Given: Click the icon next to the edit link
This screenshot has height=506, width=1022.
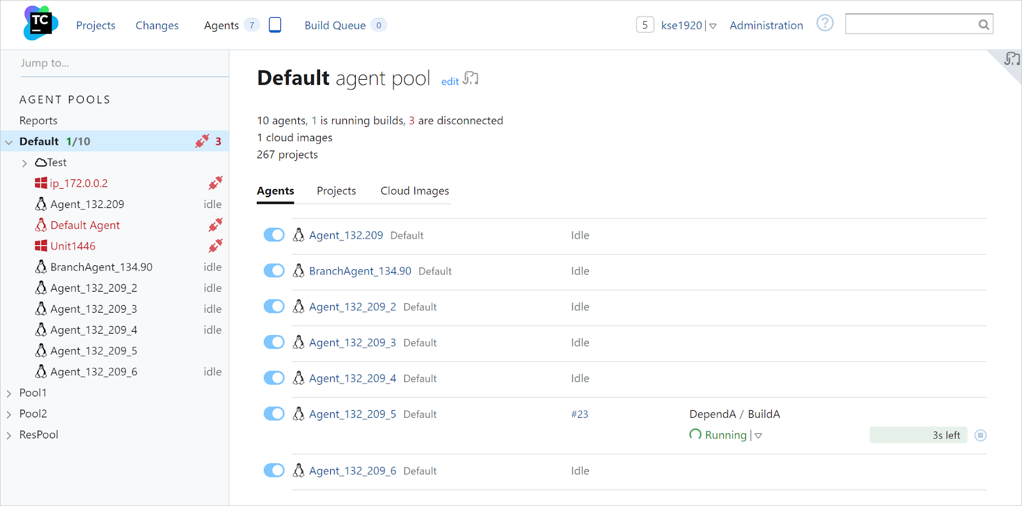Looking at the screenshot, I should click(x=471, y=78).
